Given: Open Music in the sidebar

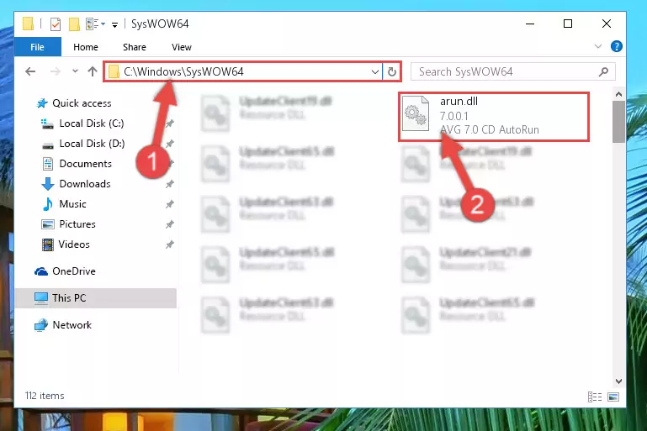Looking at the screenshot, I should [x=72, y=204].
